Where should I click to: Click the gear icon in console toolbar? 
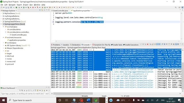coord(178,44)
